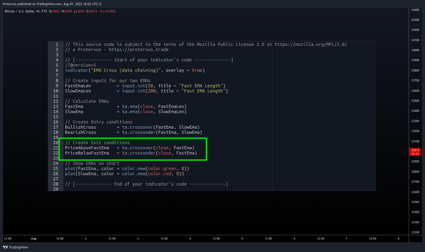Click the https://protervus.trade URL in line 2

[139, 50]
